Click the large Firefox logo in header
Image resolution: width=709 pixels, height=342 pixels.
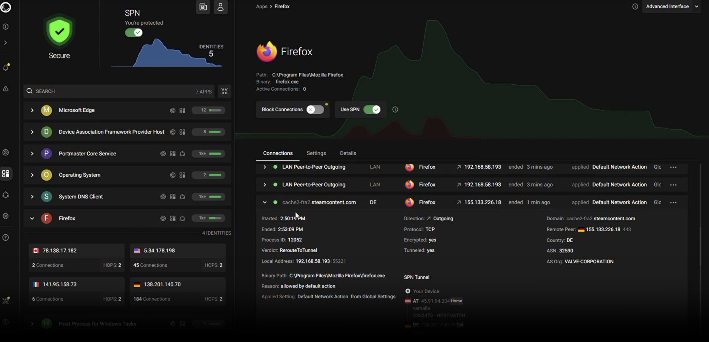(266, 52)
